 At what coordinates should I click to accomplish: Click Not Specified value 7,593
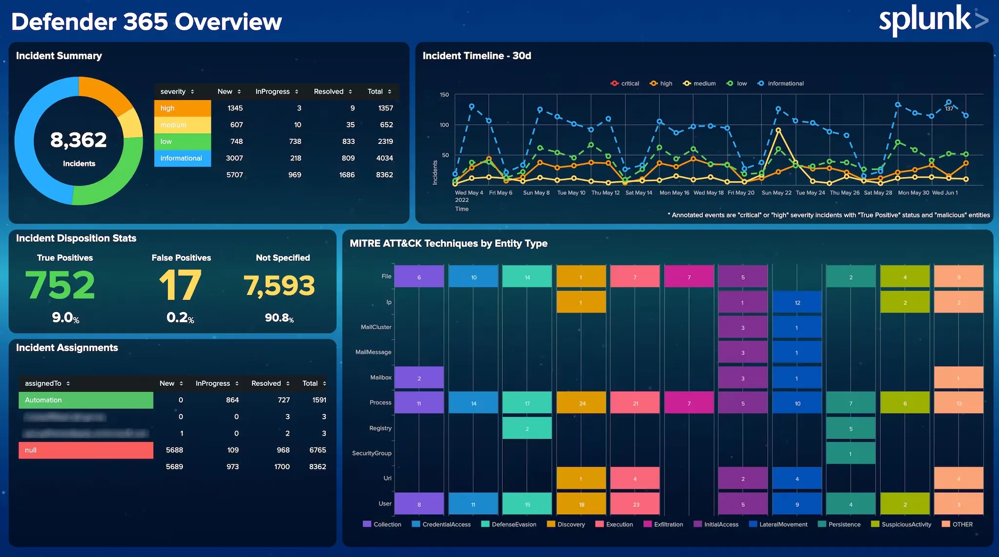click(x=279, y=285)
